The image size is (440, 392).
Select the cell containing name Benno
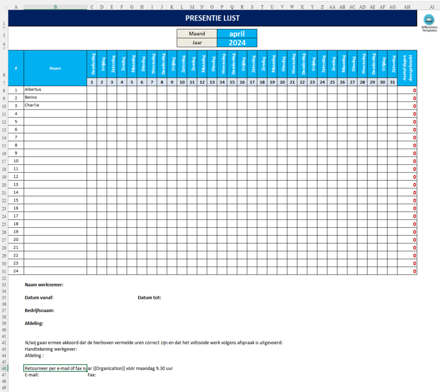[x=55, y=97]
